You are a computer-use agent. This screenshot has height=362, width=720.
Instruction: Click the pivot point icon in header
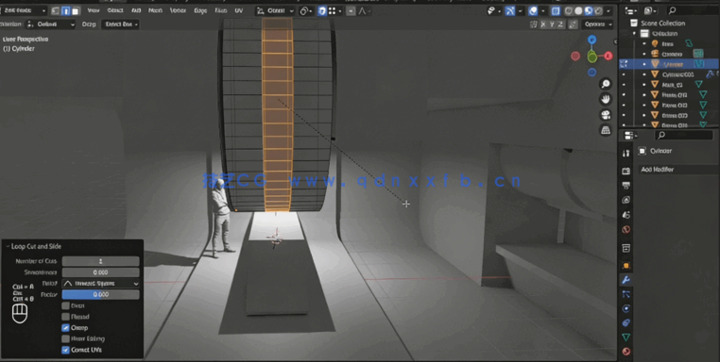click(306, 10)
